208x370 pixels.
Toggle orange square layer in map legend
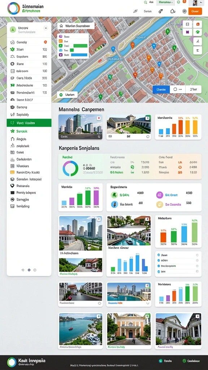(x=61, y=41)
